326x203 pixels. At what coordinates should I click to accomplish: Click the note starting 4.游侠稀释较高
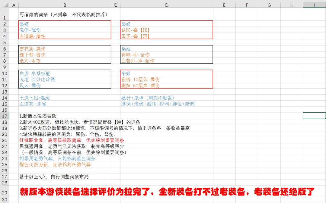coord(69,134)
